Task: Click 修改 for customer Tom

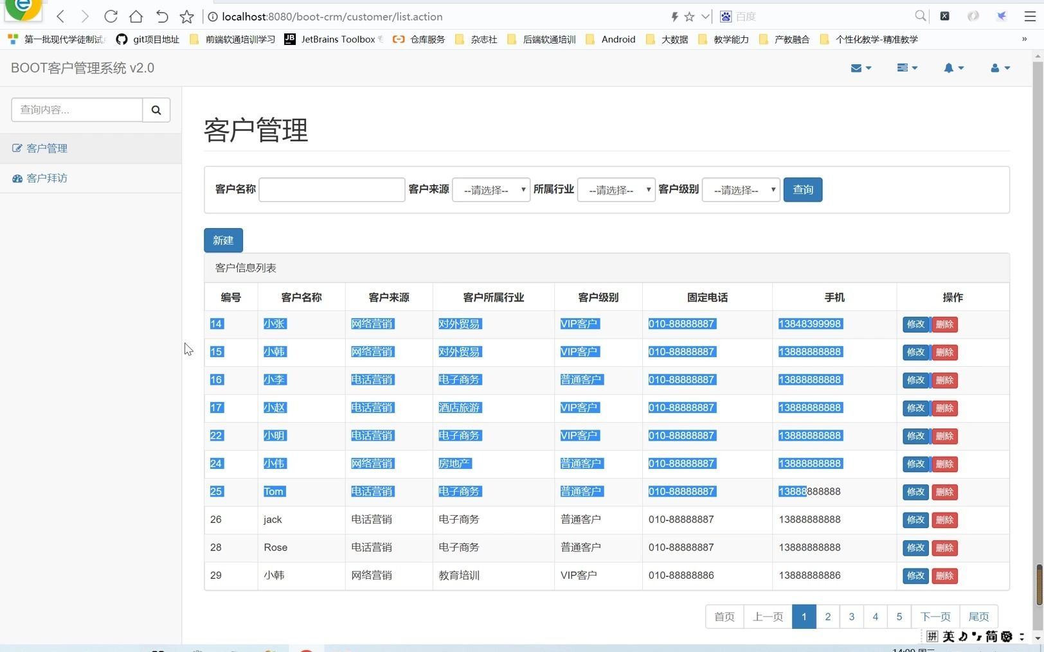Action: point(915,492)
